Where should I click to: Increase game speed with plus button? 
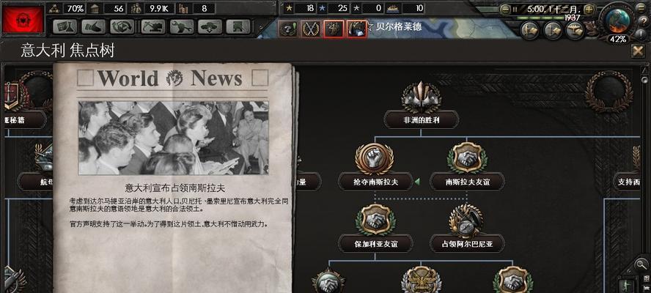[x=589, y=9]
